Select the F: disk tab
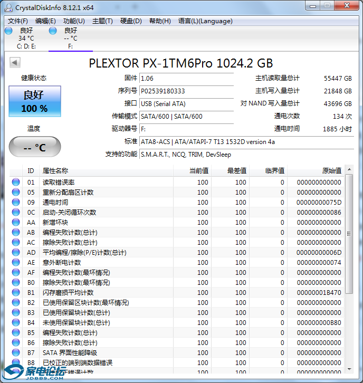The image size is (363, 383). 70,38
